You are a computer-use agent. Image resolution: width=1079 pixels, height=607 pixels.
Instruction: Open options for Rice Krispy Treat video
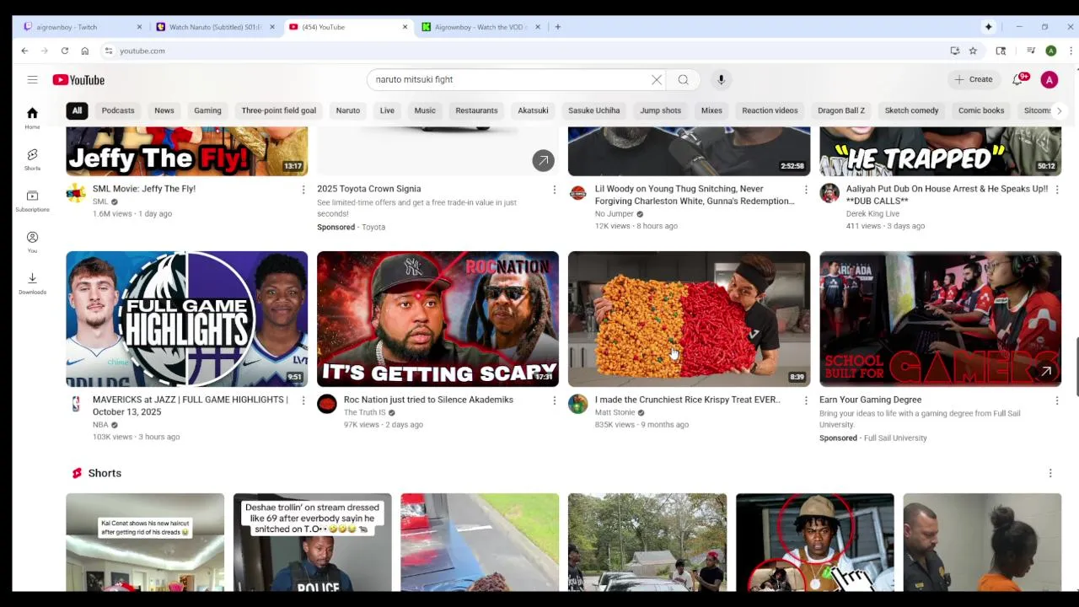point(805,400)
